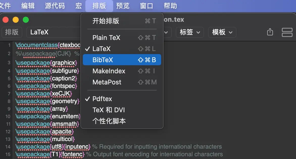Open the split editor view icon
Viewport: 296px width, 159px height.
287,32
